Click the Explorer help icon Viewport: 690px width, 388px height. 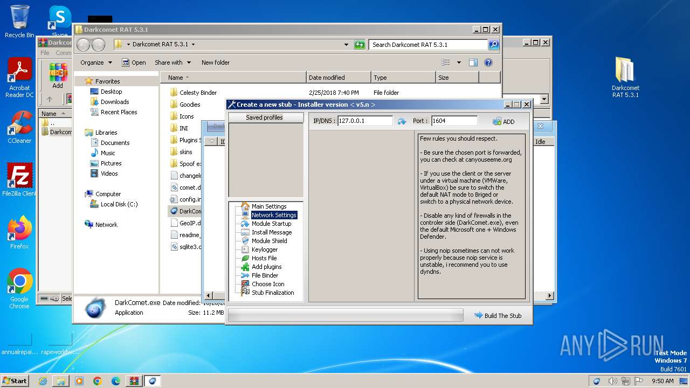click(488, 63)
